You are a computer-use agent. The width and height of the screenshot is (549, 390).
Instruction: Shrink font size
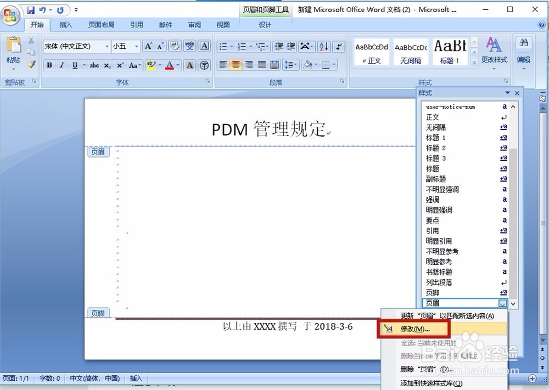click(x=160, y=46)
